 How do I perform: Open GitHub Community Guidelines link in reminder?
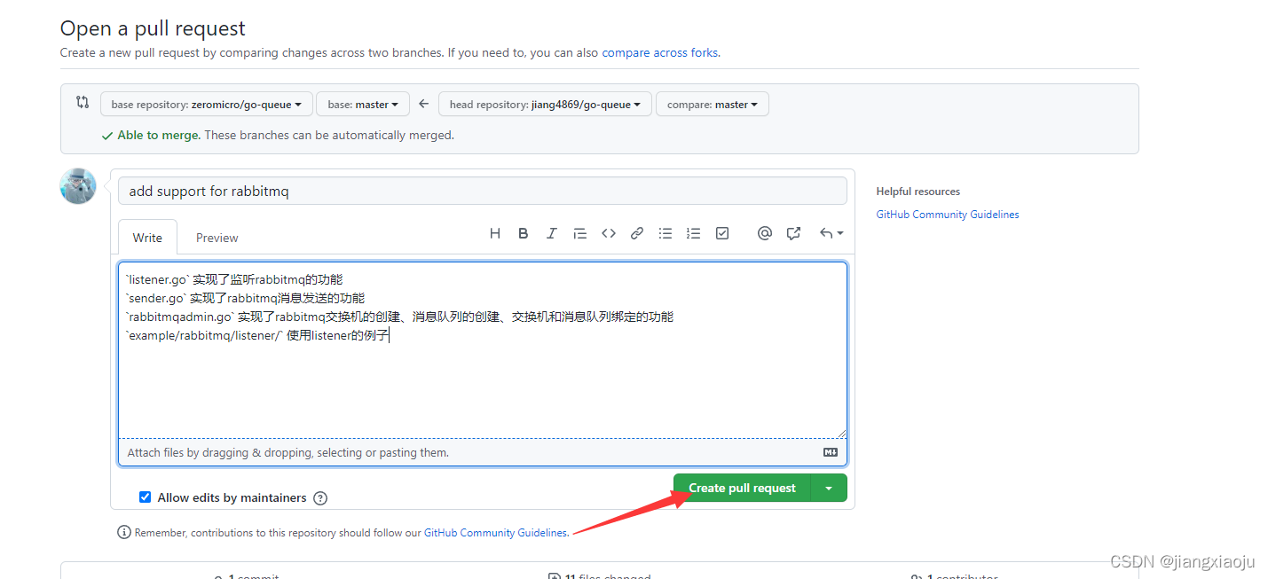click(495, 533)
